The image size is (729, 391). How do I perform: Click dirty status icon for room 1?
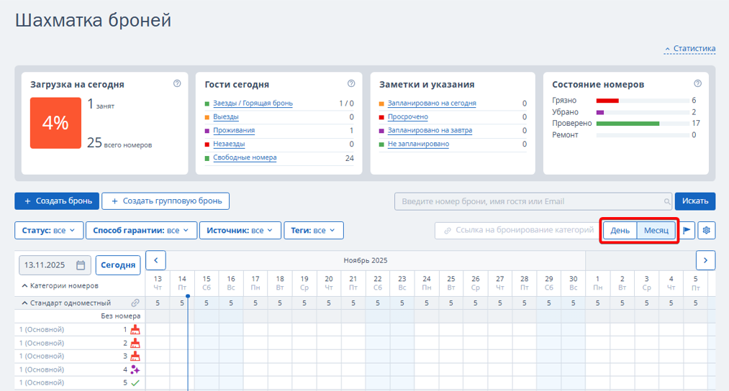[135, 330]
